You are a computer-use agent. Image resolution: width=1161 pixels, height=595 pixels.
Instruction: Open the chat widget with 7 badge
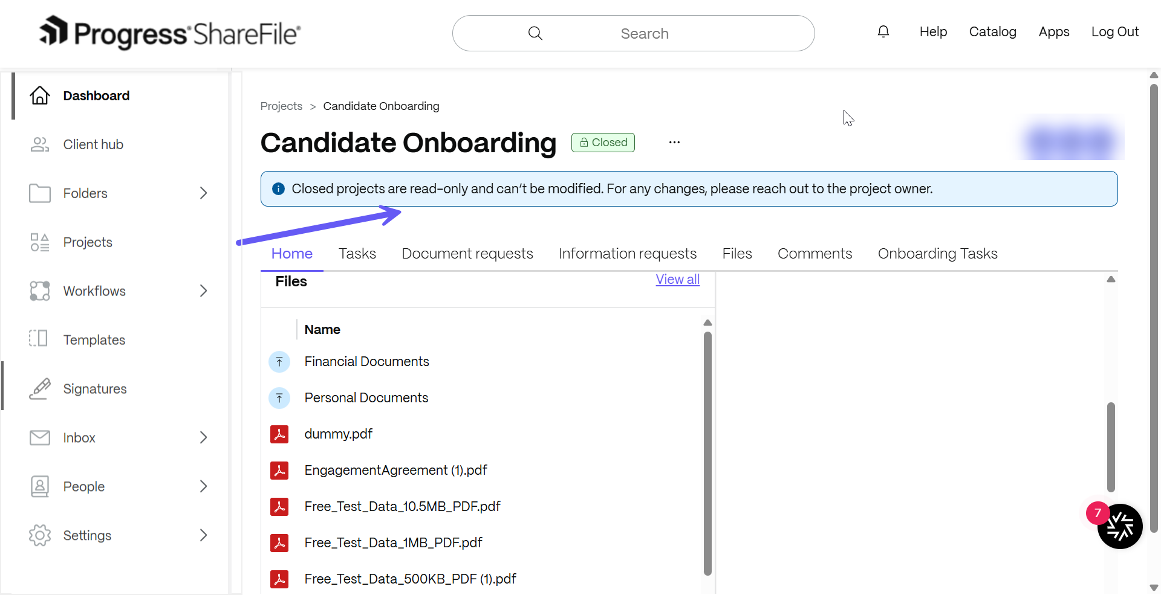pos(1119,526)
